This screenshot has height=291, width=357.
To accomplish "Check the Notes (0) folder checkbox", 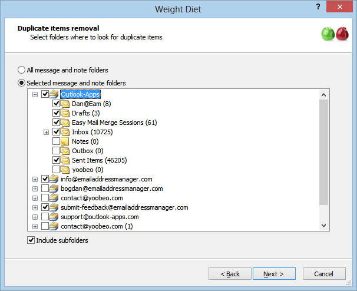I will point(57,141).
